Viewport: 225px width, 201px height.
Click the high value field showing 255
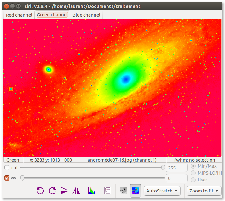pyautogui.click(x=176, y=168)
